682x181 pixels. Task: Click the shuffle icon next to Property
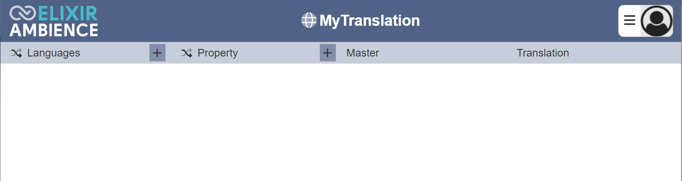coord(187,53)
